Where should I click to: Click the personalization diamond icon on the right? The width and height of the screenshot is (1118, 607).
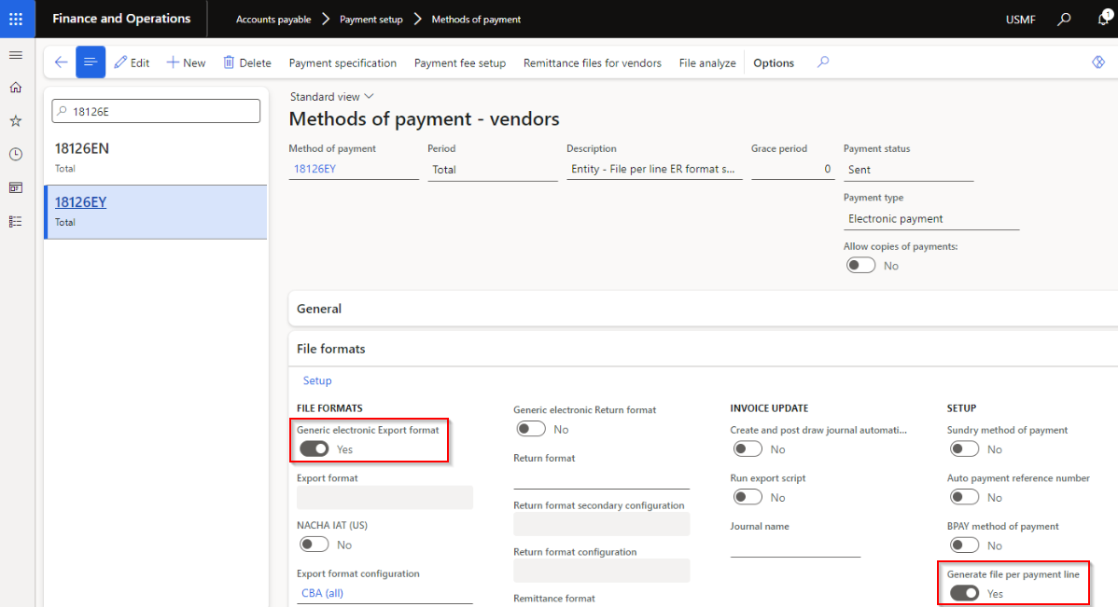(1097, 62)
